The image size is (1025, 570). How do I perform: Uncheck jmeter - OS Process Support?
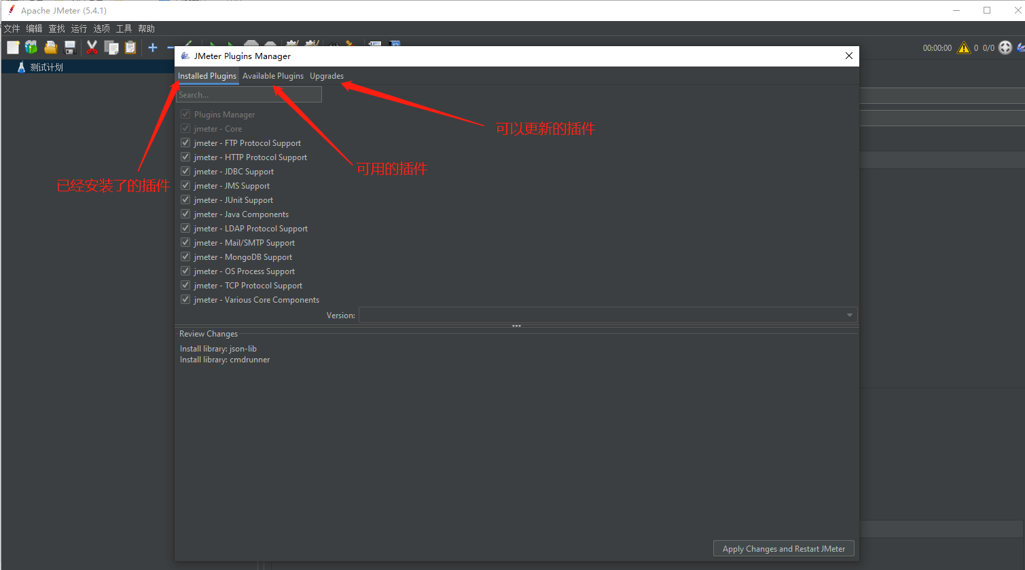coord(185,271)
